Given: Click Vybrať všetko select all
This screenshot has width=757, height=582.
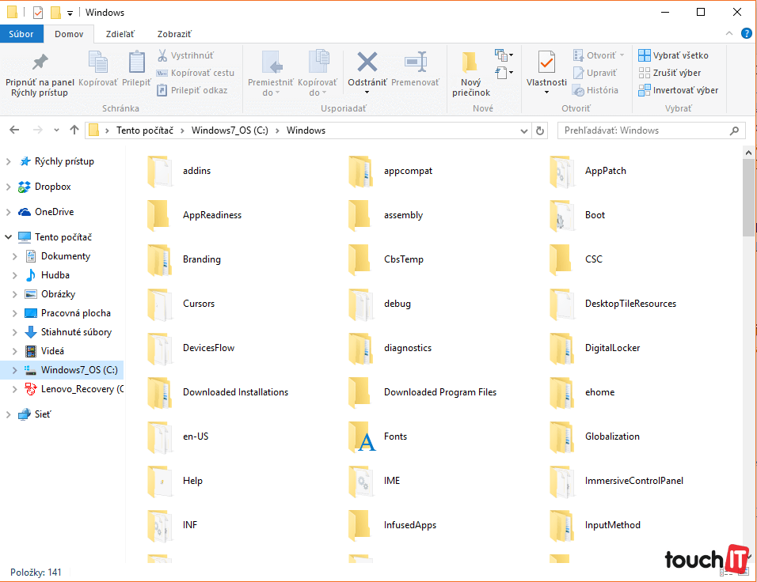Looking at the screenshot, I should pyautogui.click(x=673, y=55).
